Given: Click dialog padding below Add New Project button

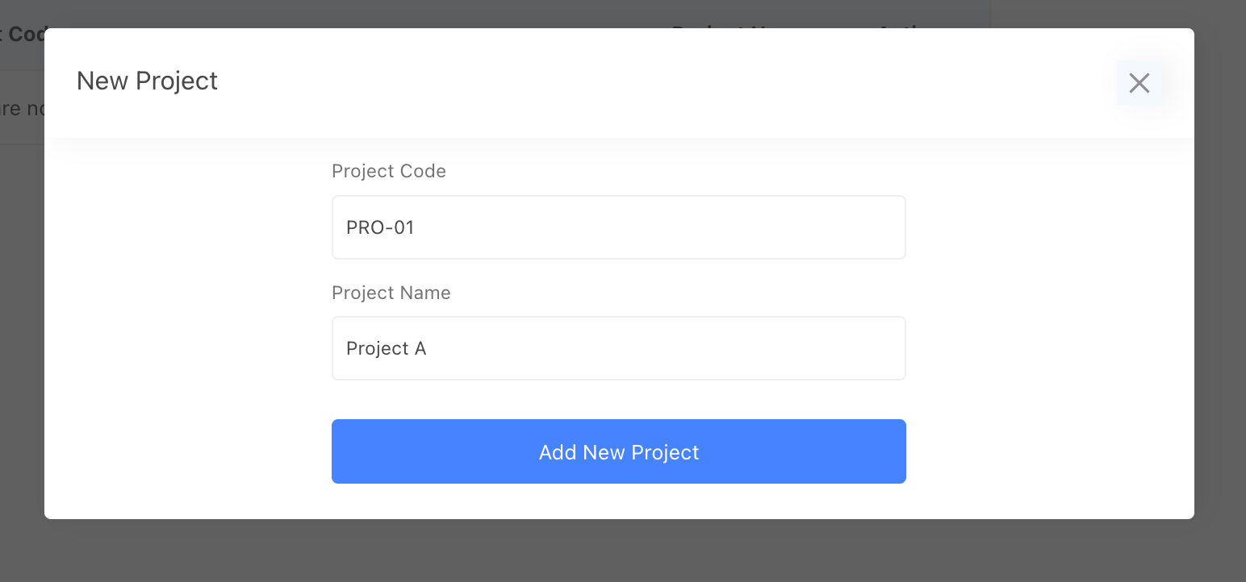Looking at the screenshot, I should pyautogui.click(x=618, y=501).
